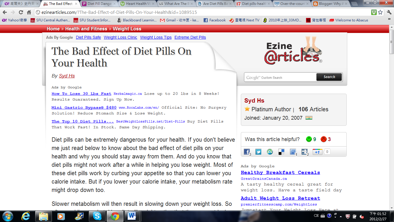Submit the article to StumbleUpon
Screen dimensions: 394x222
coord(270,151)
